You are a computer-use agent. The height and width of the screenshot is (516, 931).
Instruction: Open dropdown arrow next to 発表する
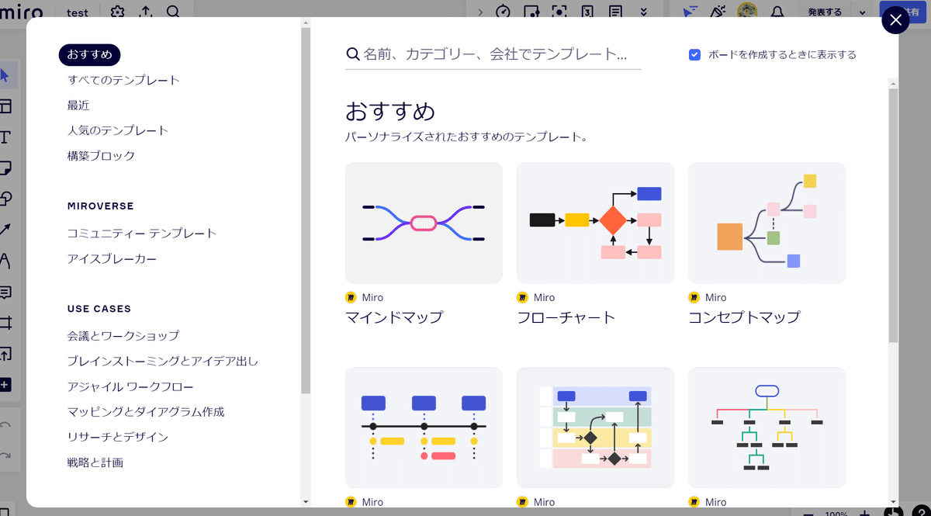click(862, 12)
